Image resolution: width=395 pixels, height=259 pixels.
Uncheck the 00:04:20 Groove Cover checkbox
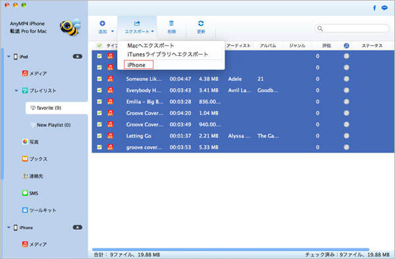99,113
